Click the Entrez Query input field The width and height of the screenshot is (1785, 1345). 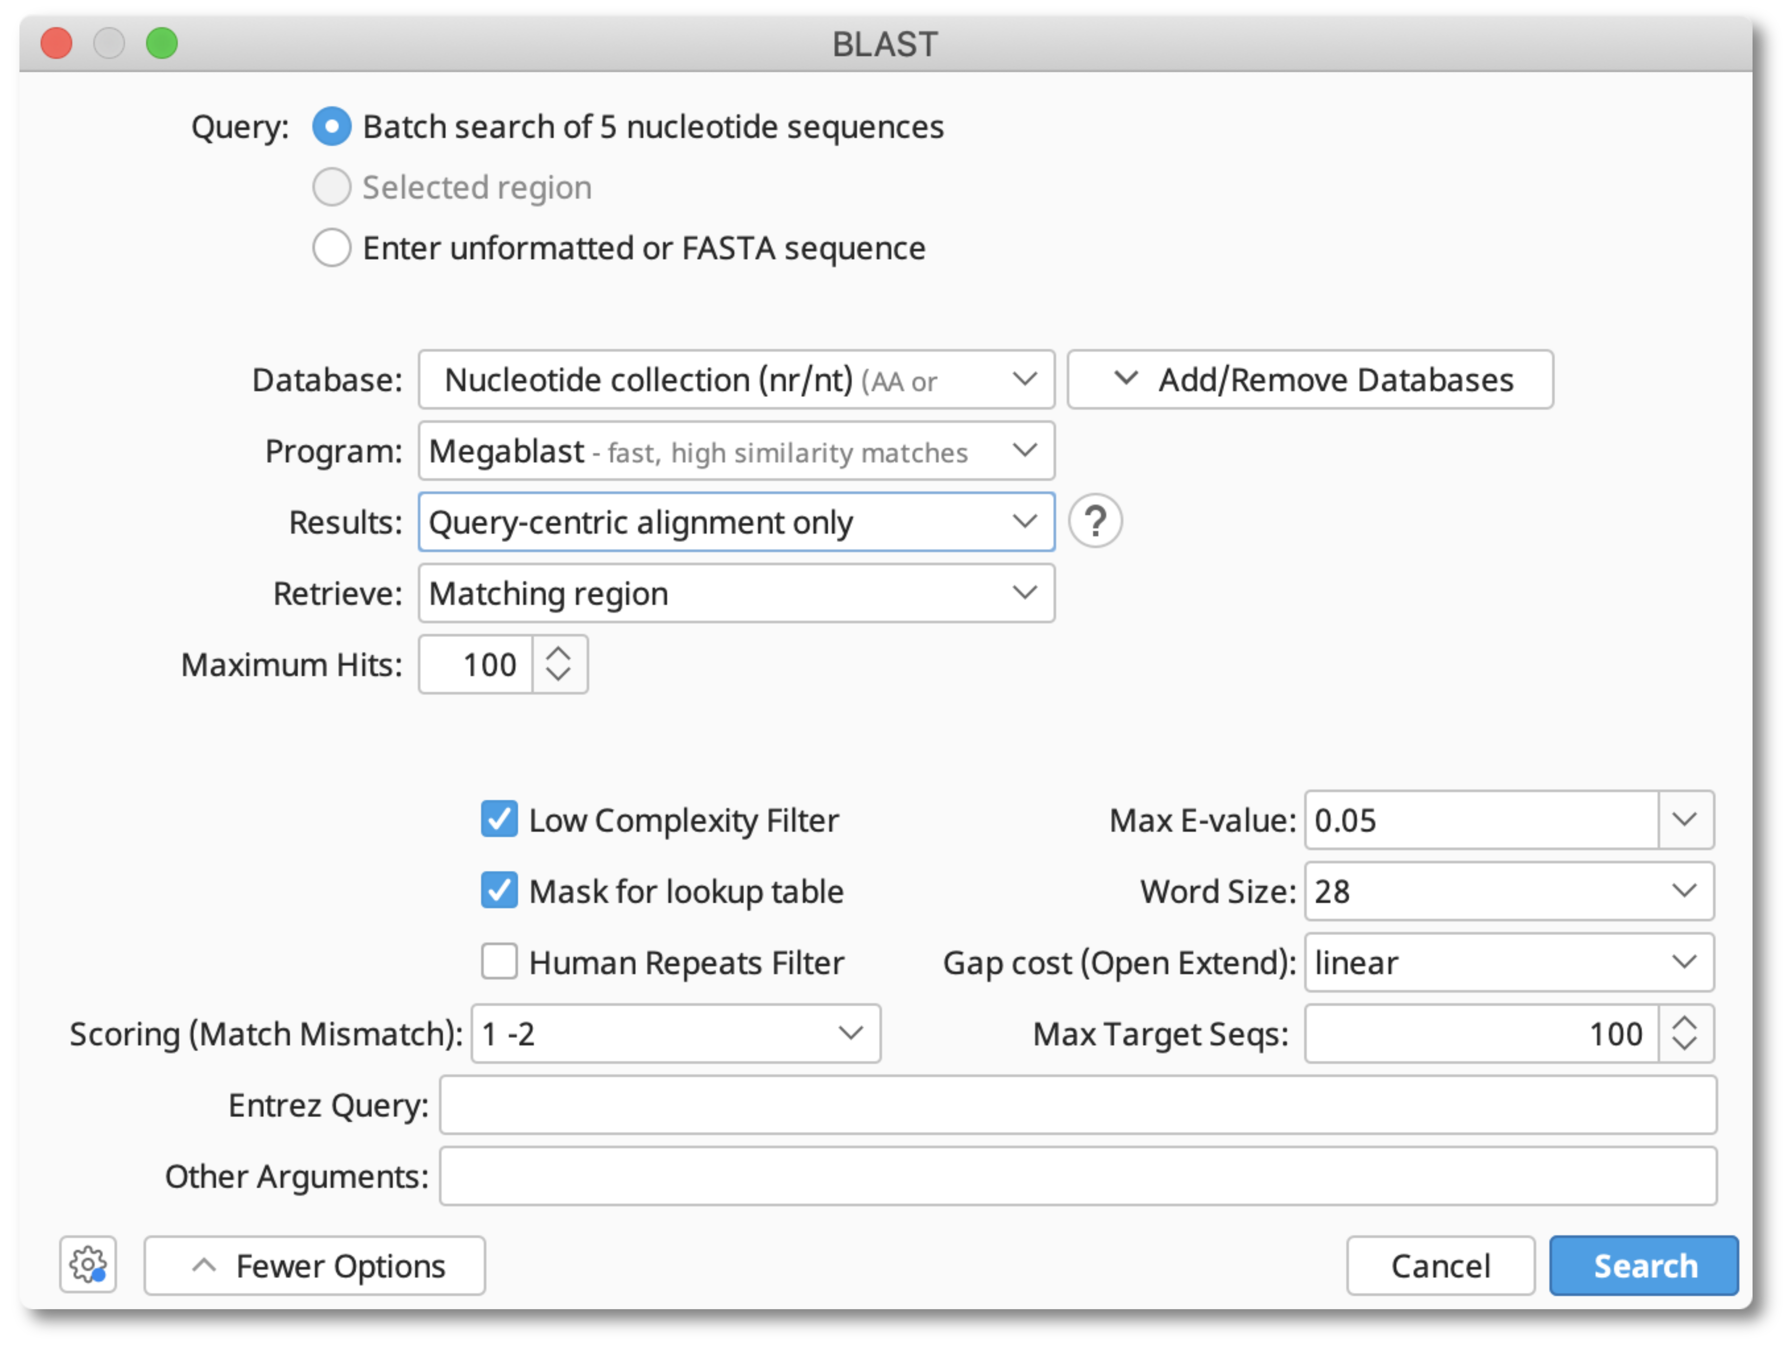(x=1078, y=1104)
